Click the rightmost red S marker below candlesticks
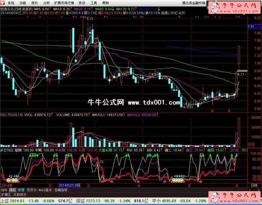 (229, 111)
